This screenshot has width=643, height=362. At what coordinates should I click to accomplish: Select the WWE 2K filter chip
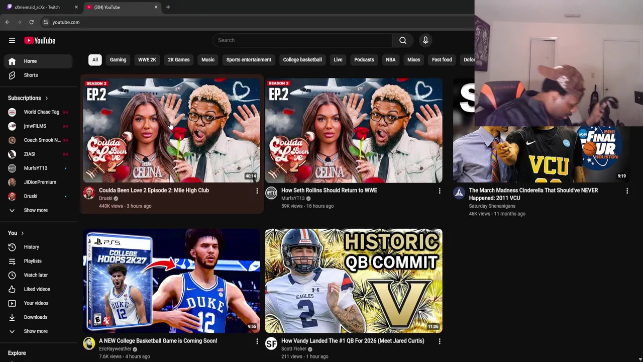click(147, 60)
